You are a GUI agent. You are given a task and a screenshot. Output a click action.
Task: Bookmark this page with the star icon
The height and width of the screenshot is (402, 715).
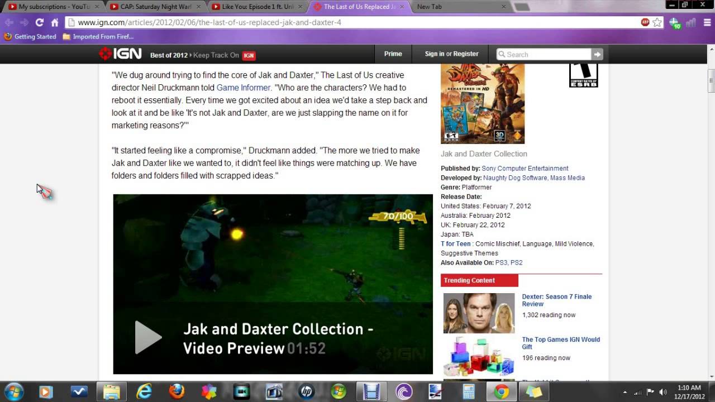[657, 22]
